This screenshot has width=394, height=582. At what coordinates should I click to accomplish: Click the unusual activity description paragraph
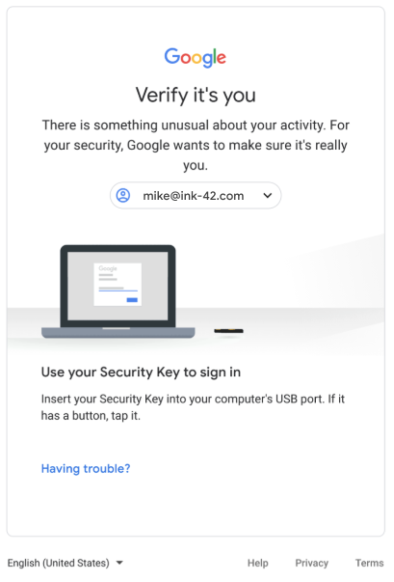point(196,145)
